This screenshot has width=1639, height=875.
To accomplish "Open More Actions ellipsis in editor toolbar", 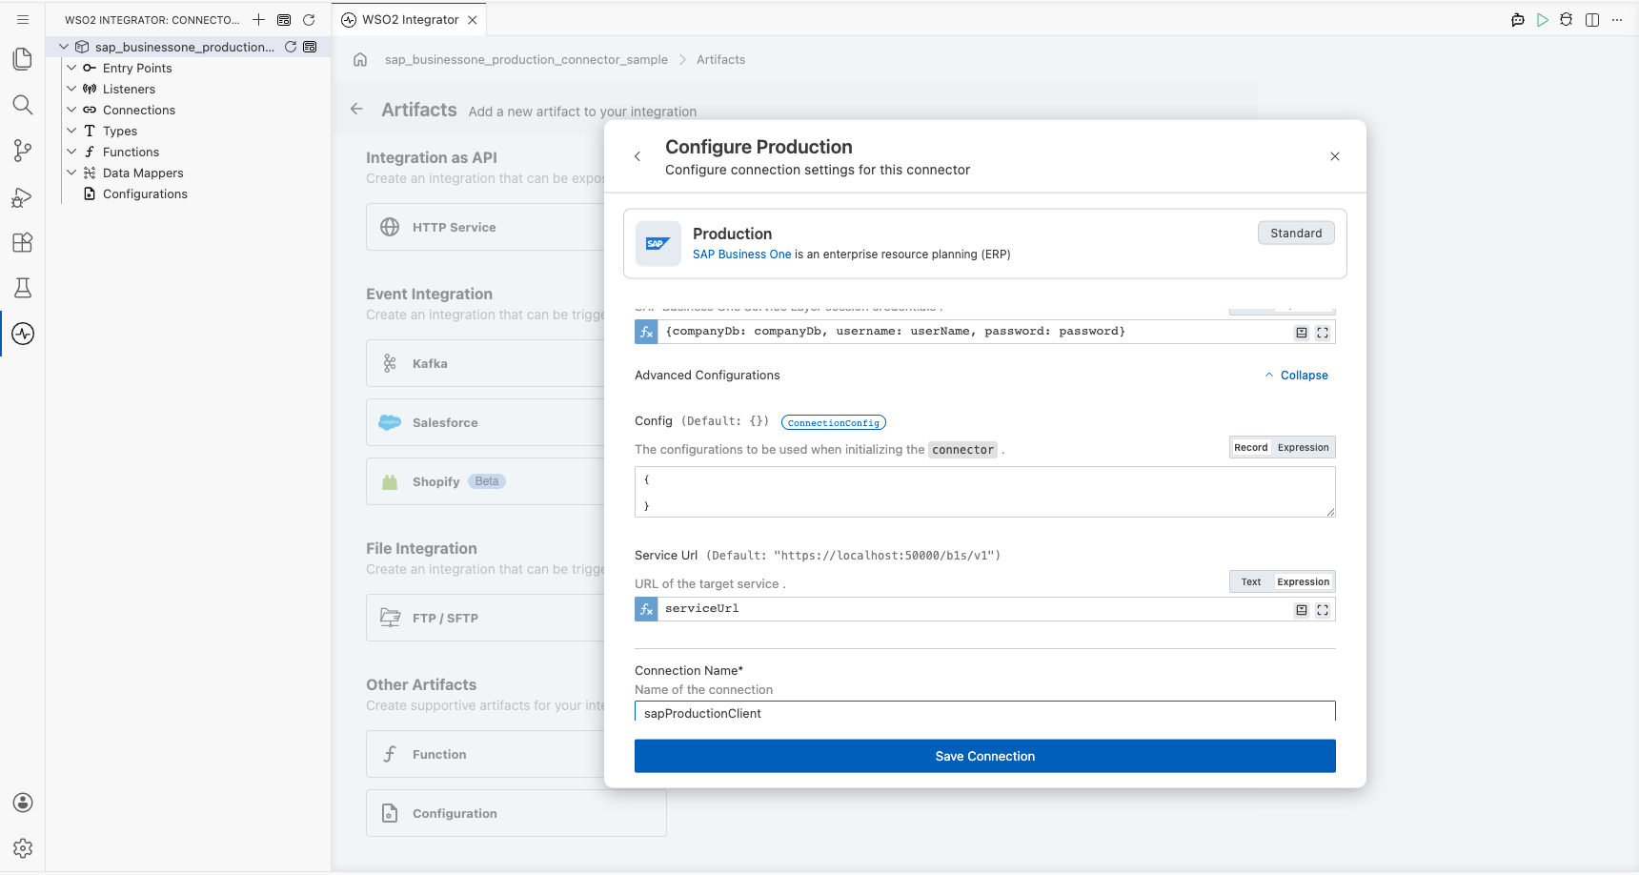I will pos(1617,19).
